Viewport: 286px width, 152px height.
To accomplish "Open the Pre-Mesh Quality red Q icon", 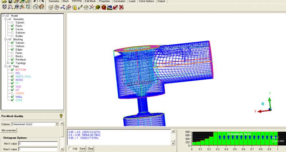I will (x=104, y=7).
